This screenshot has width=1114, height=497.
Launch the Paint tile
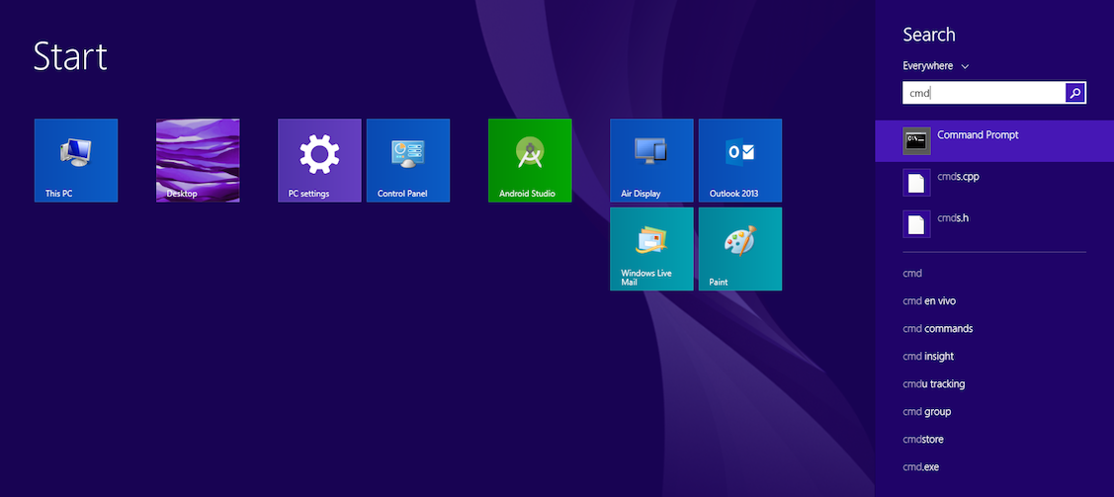[x=740, y=249]
